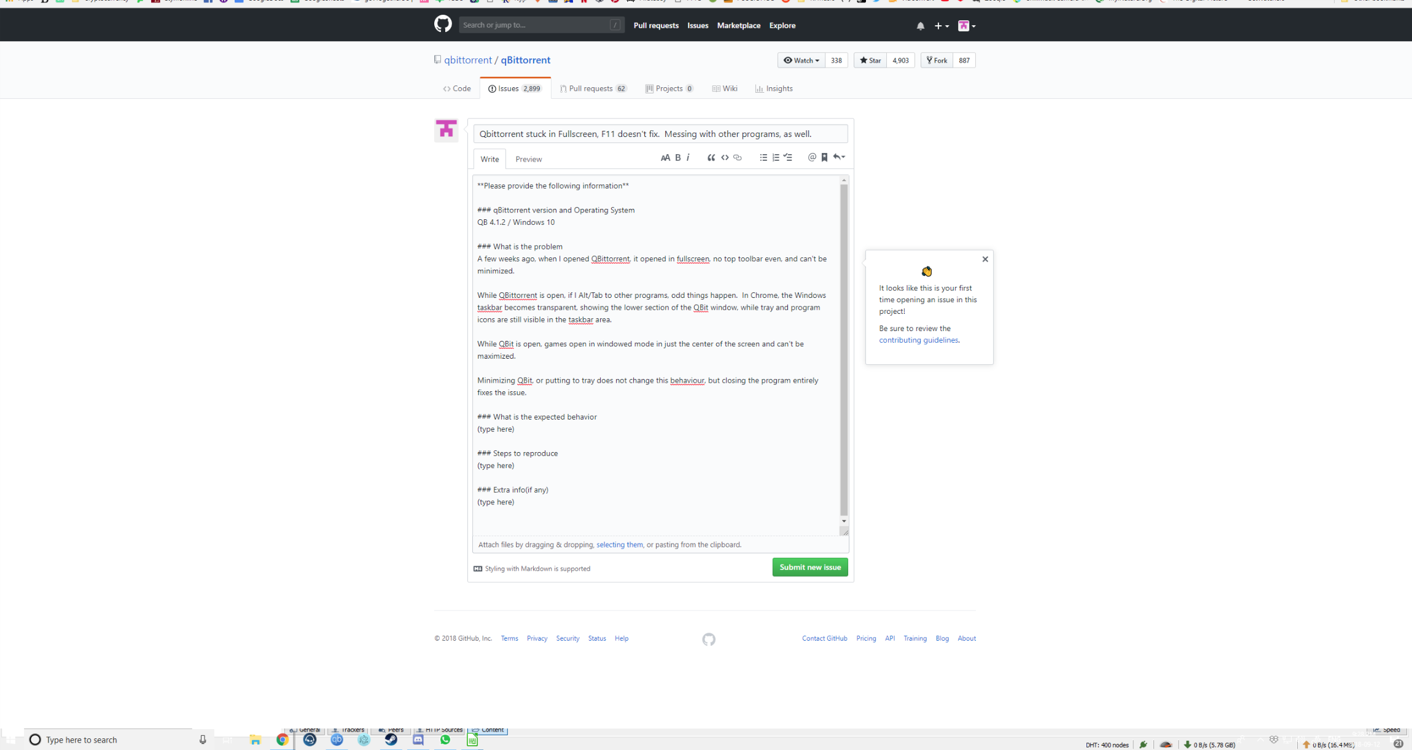The image size is (1412, 750).
Task: Open the Pull requests repository tab
Action: click(593, 88)
